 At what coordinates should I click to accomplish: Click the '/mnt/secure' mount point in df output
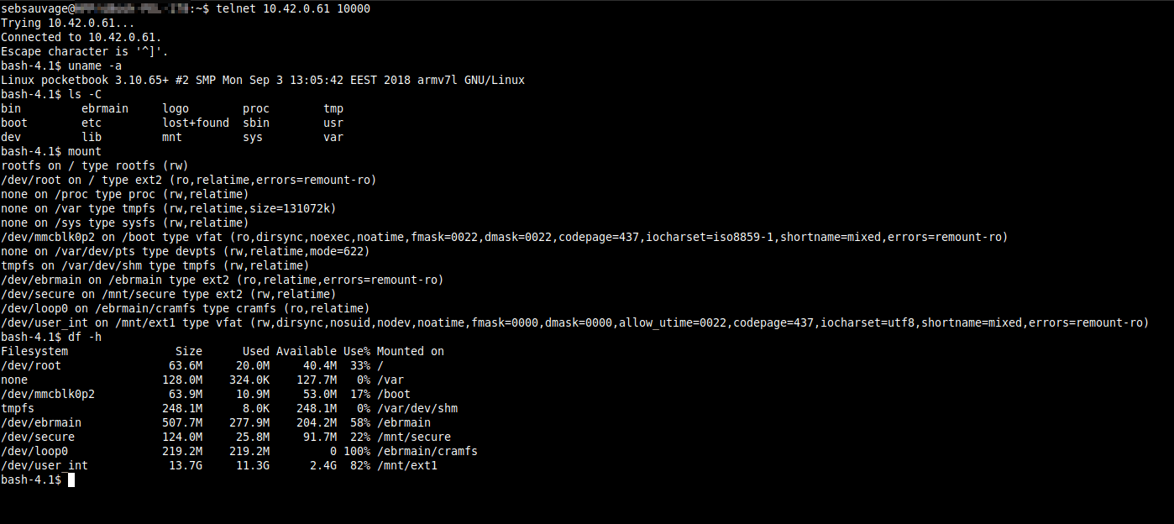click(x=413, y=437)
